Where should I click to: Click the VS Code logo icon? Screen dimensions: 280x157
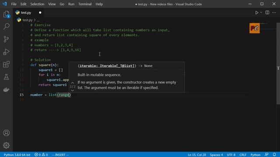(x=5, y=4)
